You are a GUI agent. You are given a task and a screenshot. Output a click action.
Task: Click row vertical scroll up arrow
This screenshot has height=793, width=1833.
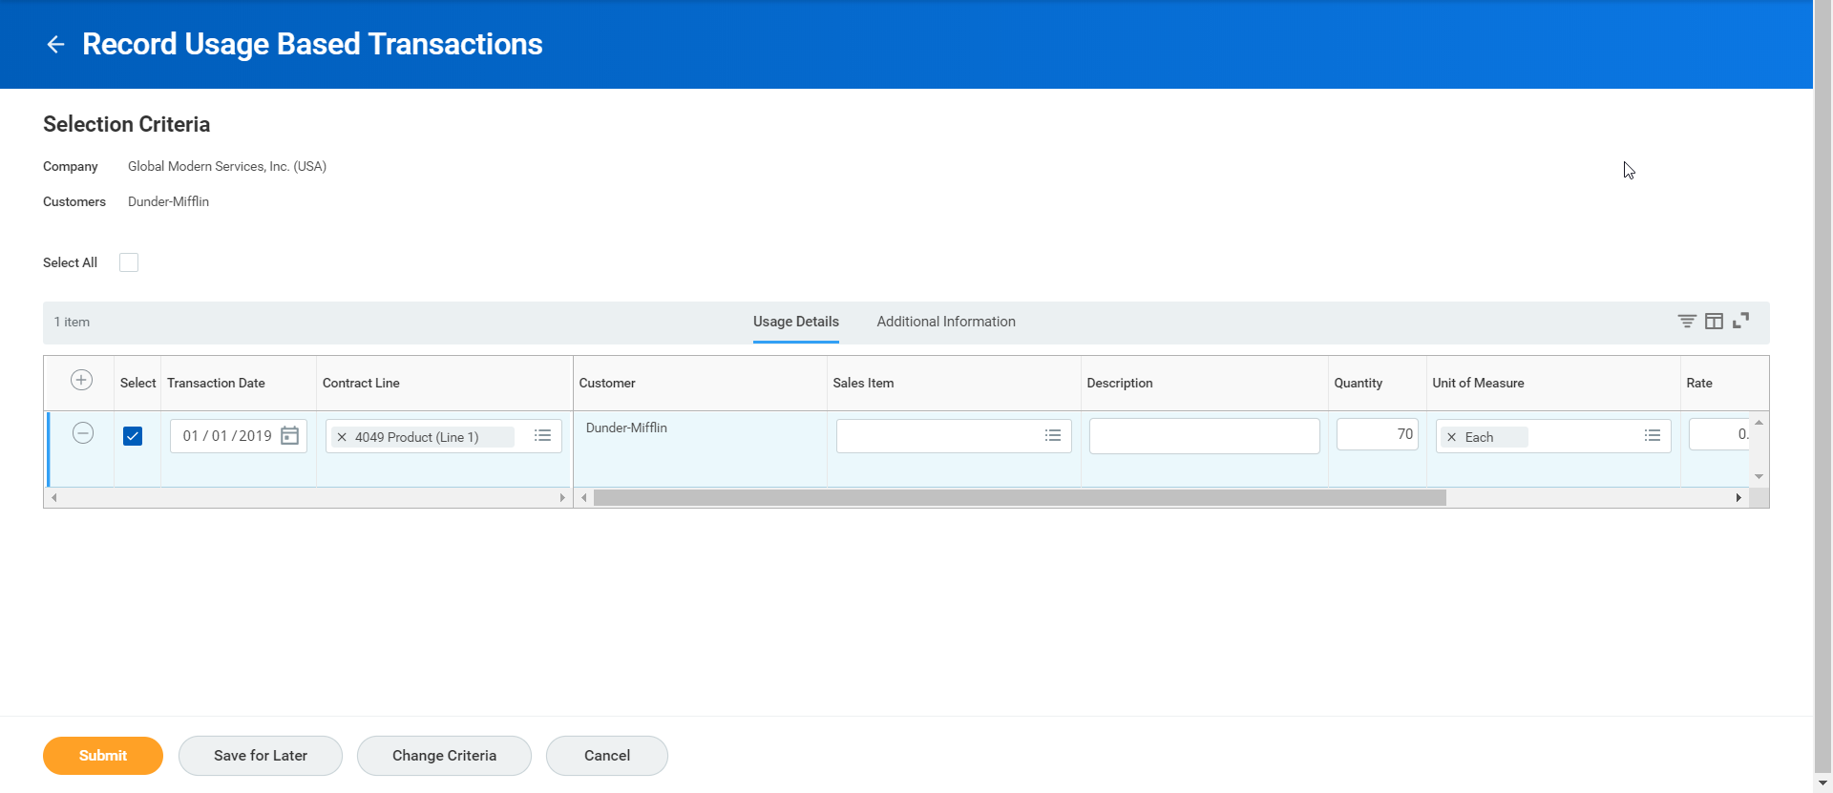(x=1759, y=423)
